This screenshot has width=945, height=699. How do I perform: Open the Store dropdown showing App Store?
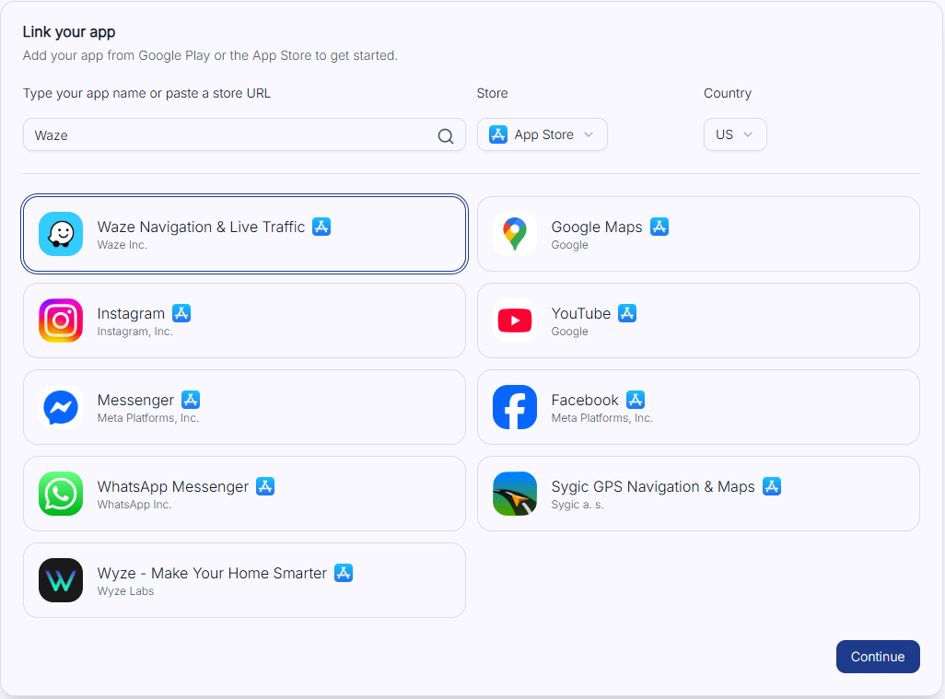542,134
